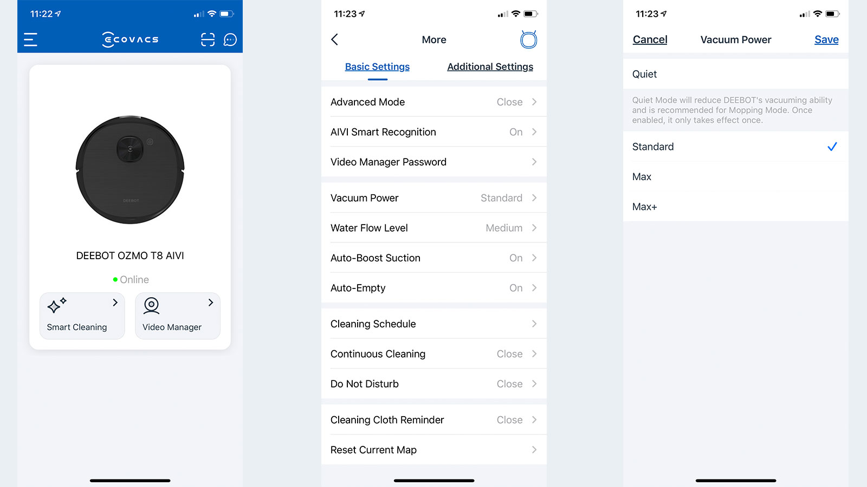Open Vacuum Power row in settings
867x487 pixels.
[x=434, y=198]
